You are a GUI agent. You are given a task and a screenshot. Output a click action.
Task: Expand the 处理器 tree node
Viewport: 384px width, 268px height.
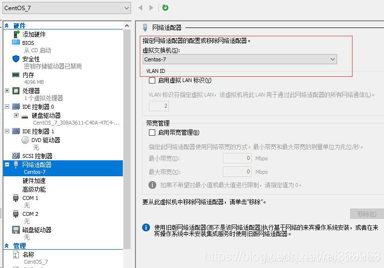pos(7,91)
